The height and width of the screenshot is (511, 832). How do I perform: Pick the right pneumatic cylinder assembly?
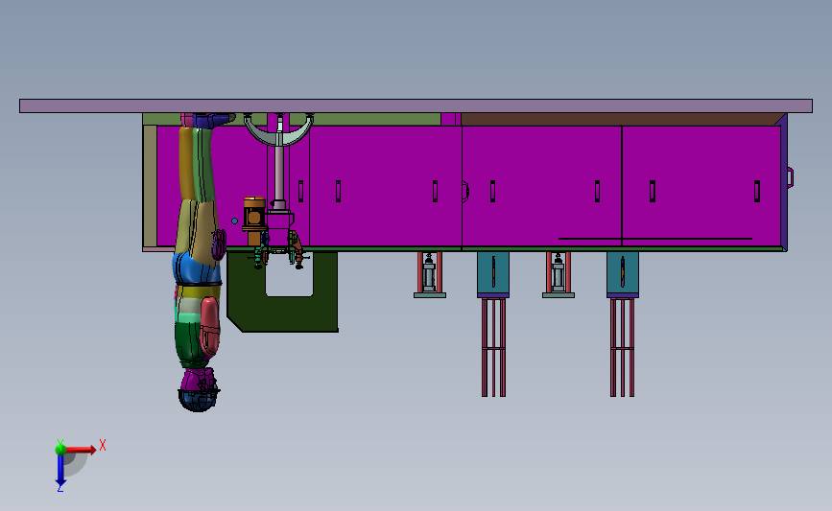pos(559,274)
